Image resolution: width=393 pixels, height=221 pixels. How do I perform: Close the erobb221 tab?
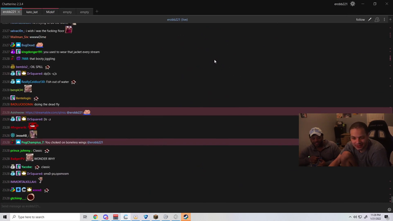pos(19,12)
